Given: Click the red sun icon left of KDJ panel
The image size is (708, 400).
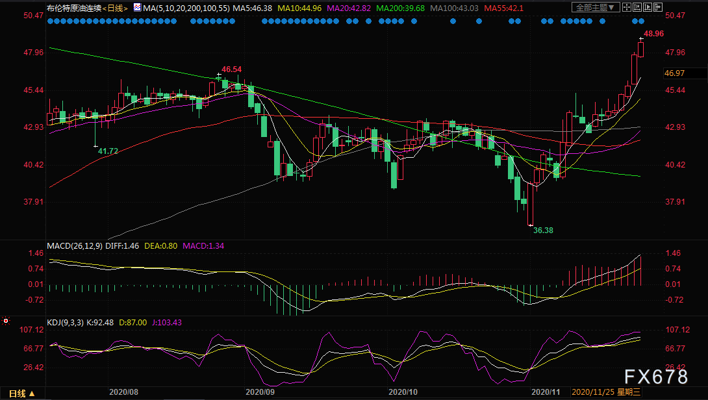Looking at the screenshot, I should [x=6, y=321].
